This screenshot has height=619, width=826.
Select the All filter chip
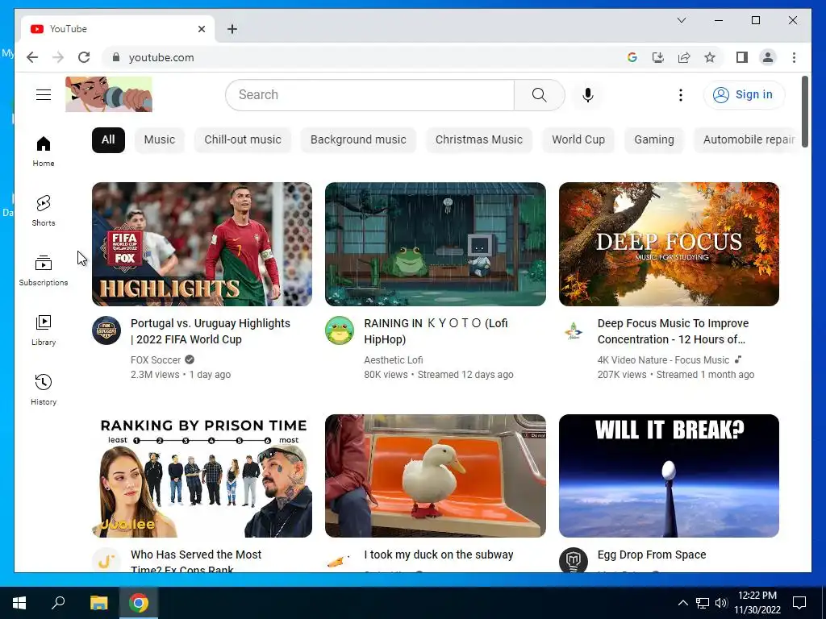pos(108,139)
